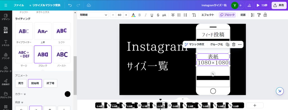Click the undo arrow icon
Image resolution: width=288 pixels, height=110 pixels.
(x=70, y=5)
